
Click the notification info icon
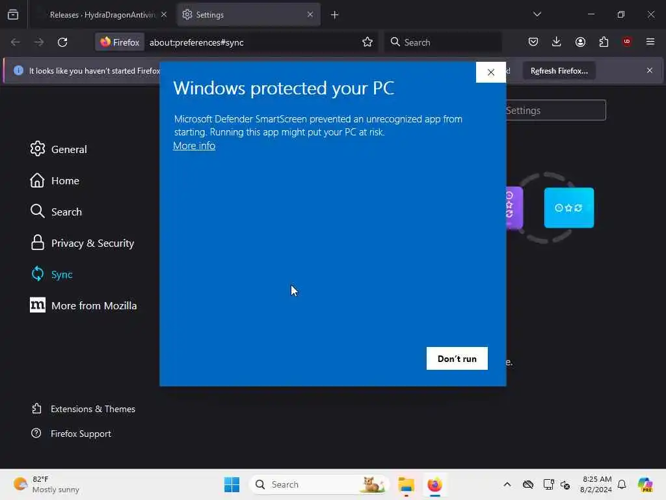pos(18,70)
